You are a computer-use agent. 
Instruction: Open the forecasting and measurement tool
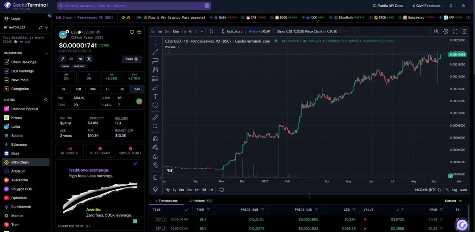click(x=156, y=78)
